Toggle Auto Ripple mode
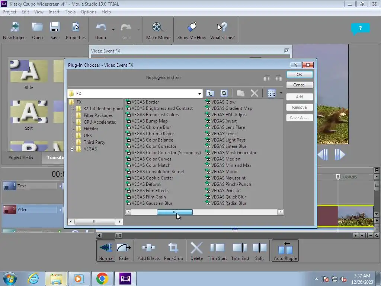The width and height of the screenshot is (381, 286). [x=285, y=251]
